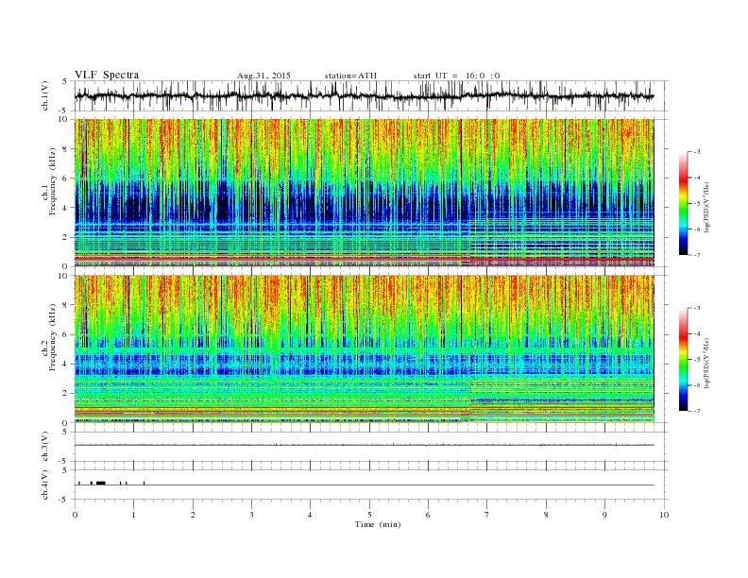Click the "-7" tick on ch.2 colorbar
The image size is (748, 578).
coord(697,411)
